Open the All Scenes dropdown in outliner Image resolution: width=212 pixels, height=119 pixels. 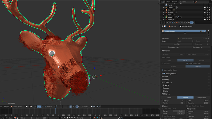pyautogui.click(x=186, y=2)
